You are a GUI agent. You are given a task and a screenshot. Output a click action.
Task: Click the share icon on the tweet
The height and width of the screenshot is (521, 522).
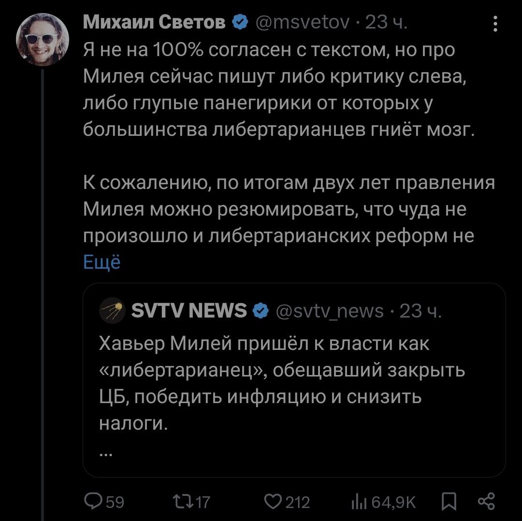coord(485,501)
